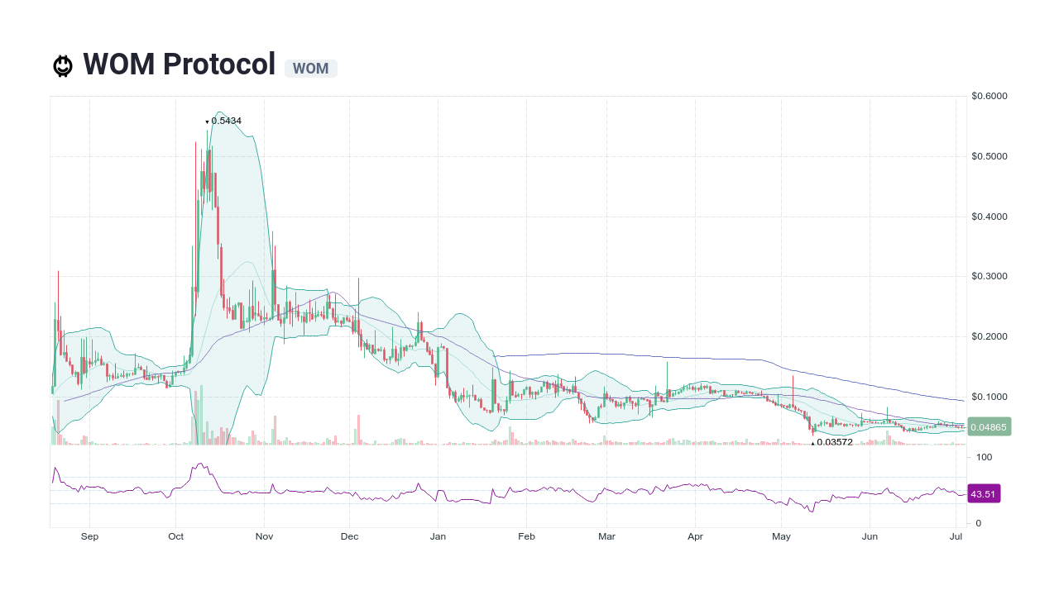Click the $0.2000 price axis label
Screen dimensions: 1059x595
pos(990,336)
